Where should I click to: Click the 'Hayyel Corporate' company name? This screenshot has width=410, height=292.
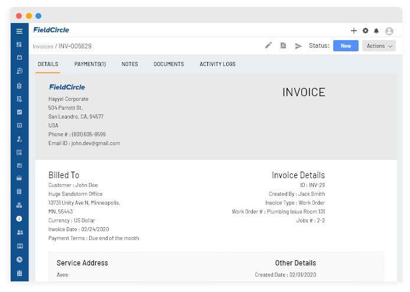pyautogui.click(x=69, y=99)
